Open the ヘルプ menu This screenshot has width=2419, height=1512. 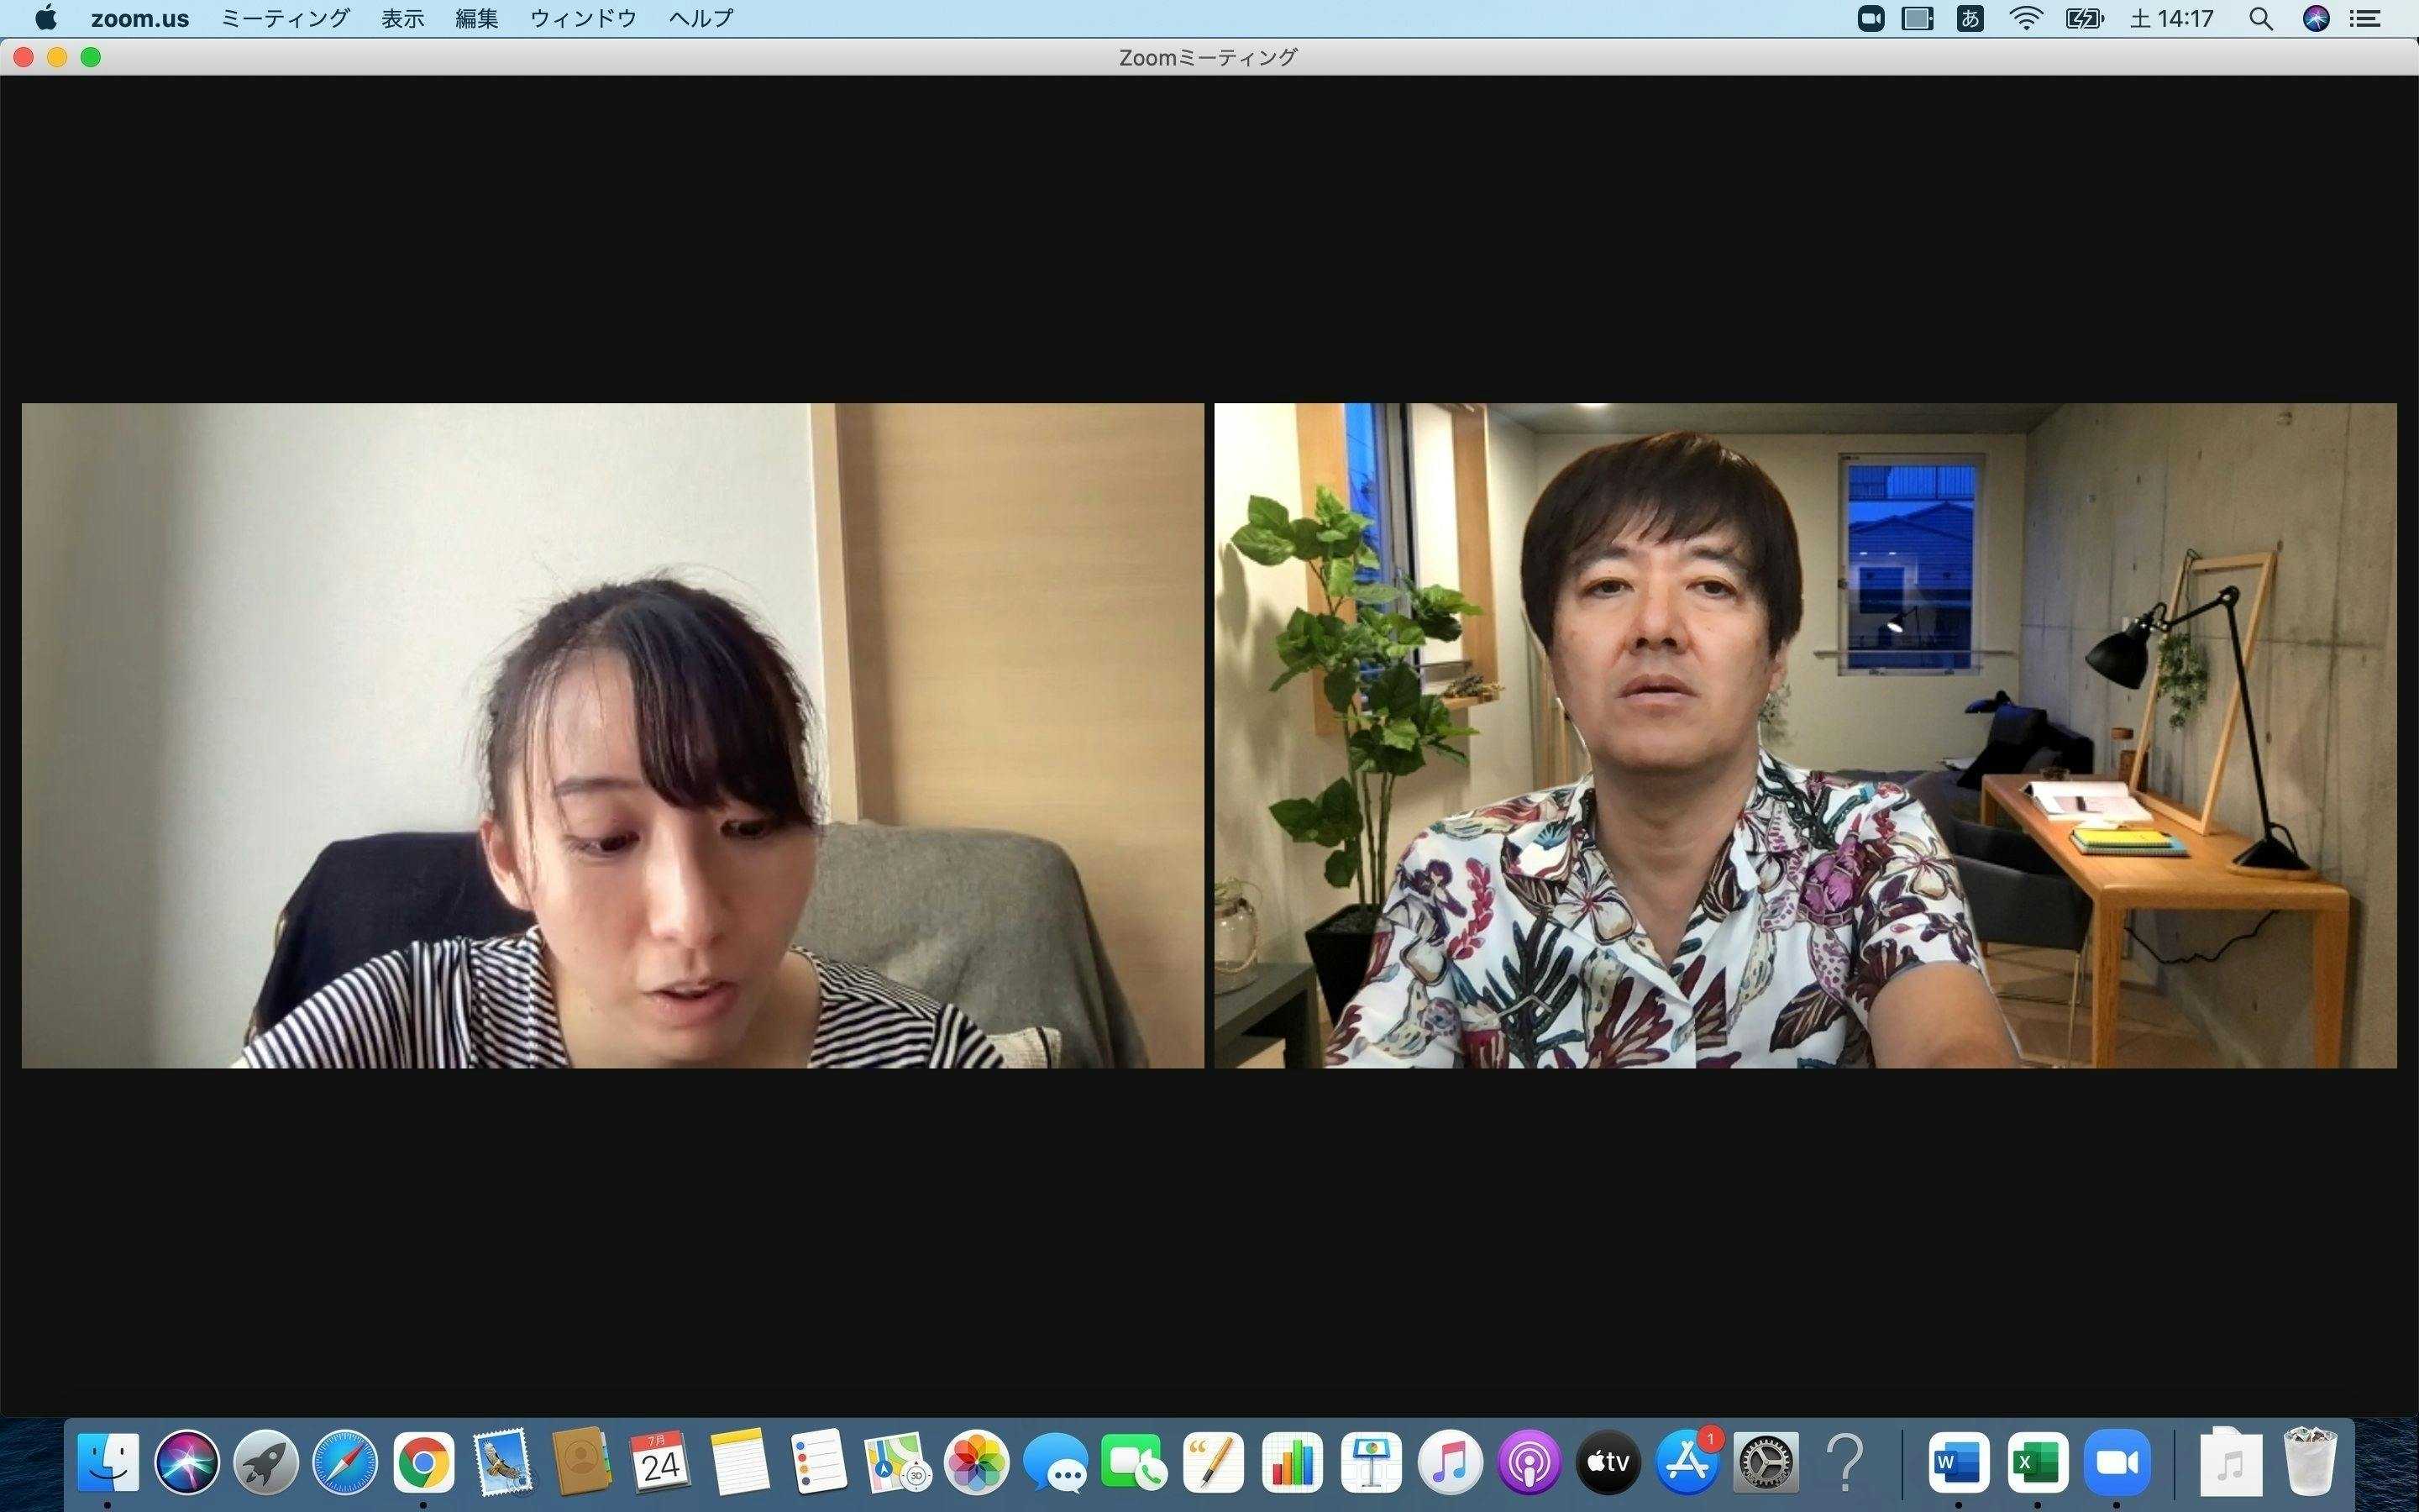[701, 18]
